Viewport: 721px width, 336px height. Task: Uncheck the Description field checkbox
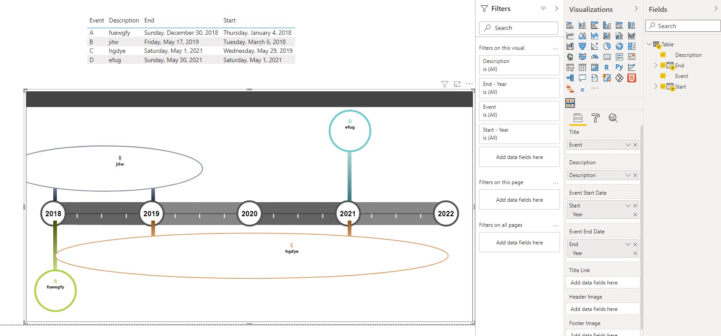(x=663, y=55)
